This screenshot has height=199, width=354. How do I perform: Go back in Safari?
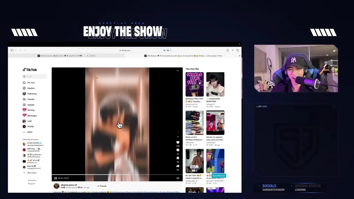coord(20,50)
